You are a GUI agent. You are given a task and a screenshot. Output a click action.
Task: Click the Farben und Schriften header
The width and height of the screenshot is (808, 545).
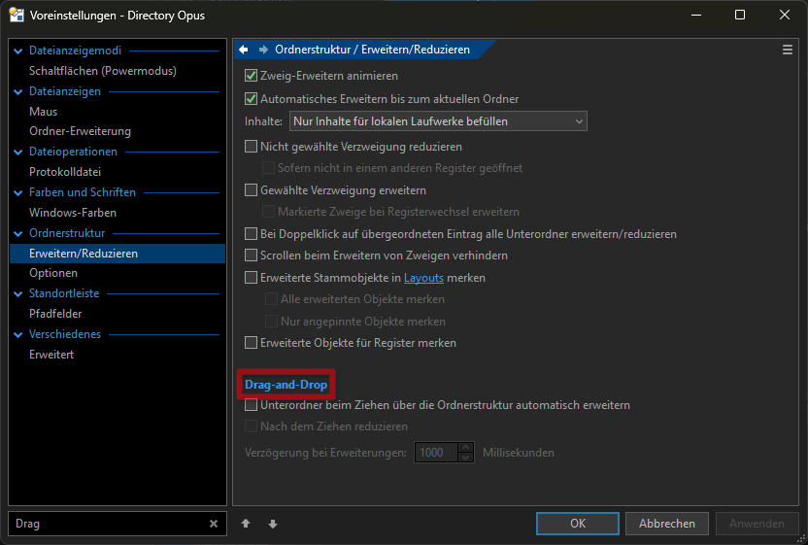pyautogui.click(x=83, y=192)
